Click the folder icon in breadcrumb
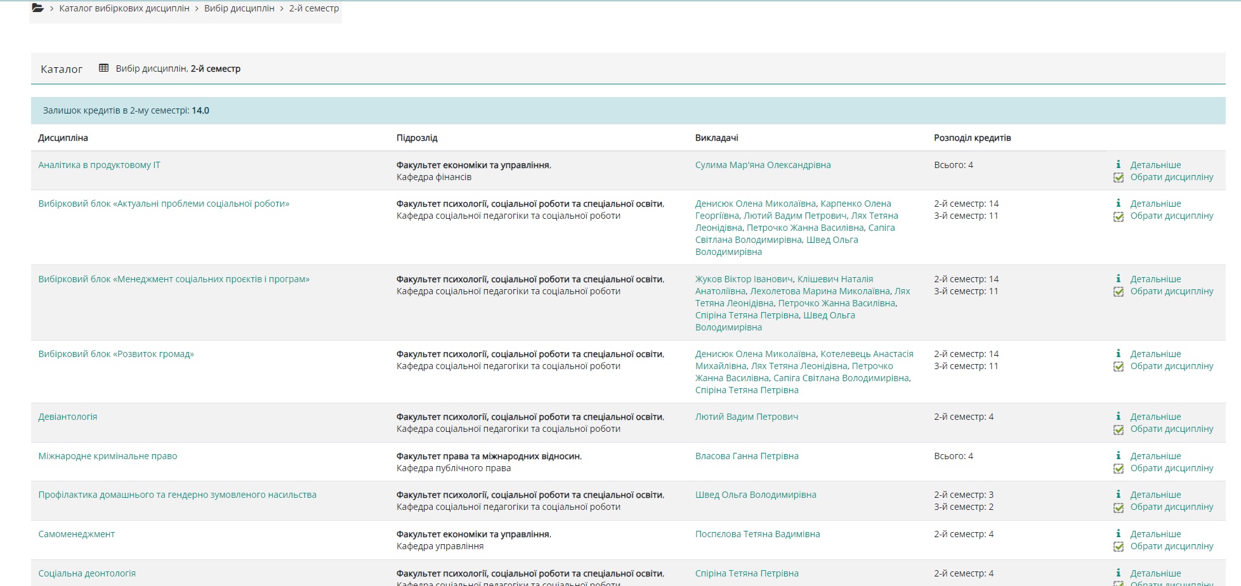 38,8
